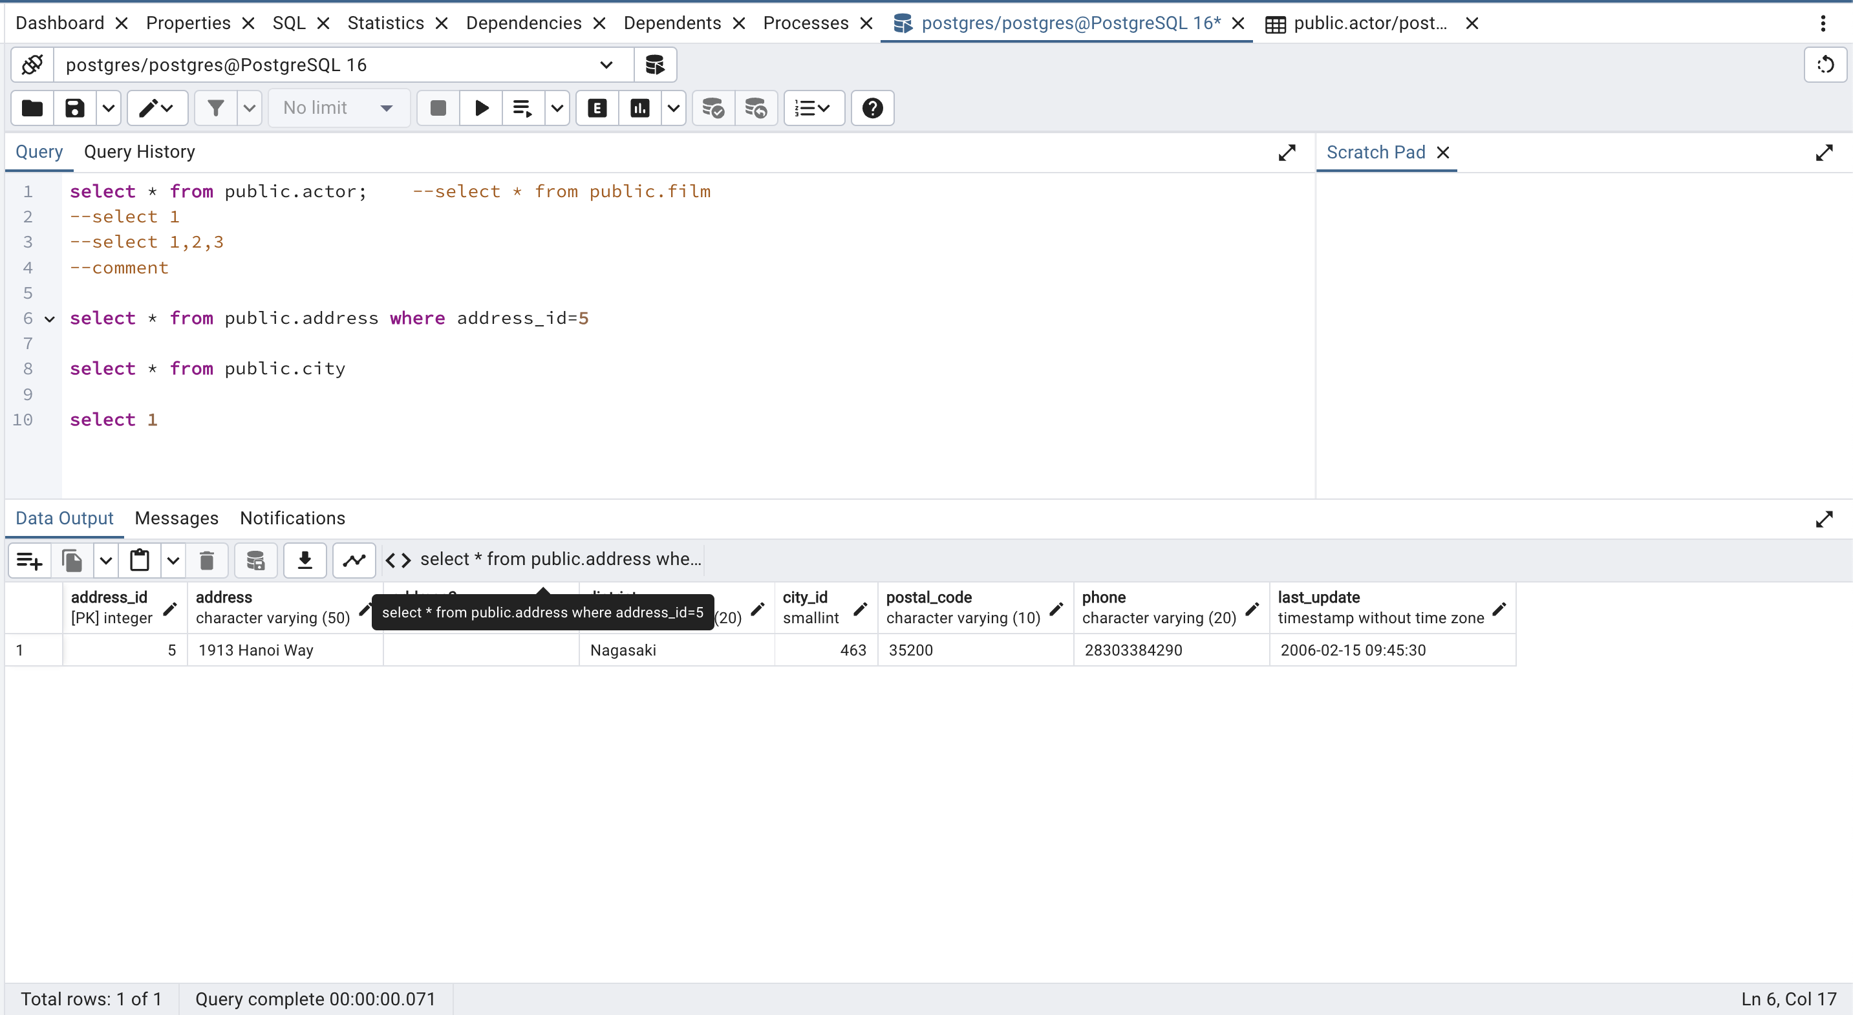The height and width of the screenshot is (1015, 1853).
Task: Click the Explain Analyze chart icon
Action: tap(639, 108)
